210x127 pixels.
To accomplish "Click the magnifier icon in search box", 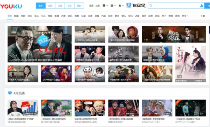I will 151,6.
